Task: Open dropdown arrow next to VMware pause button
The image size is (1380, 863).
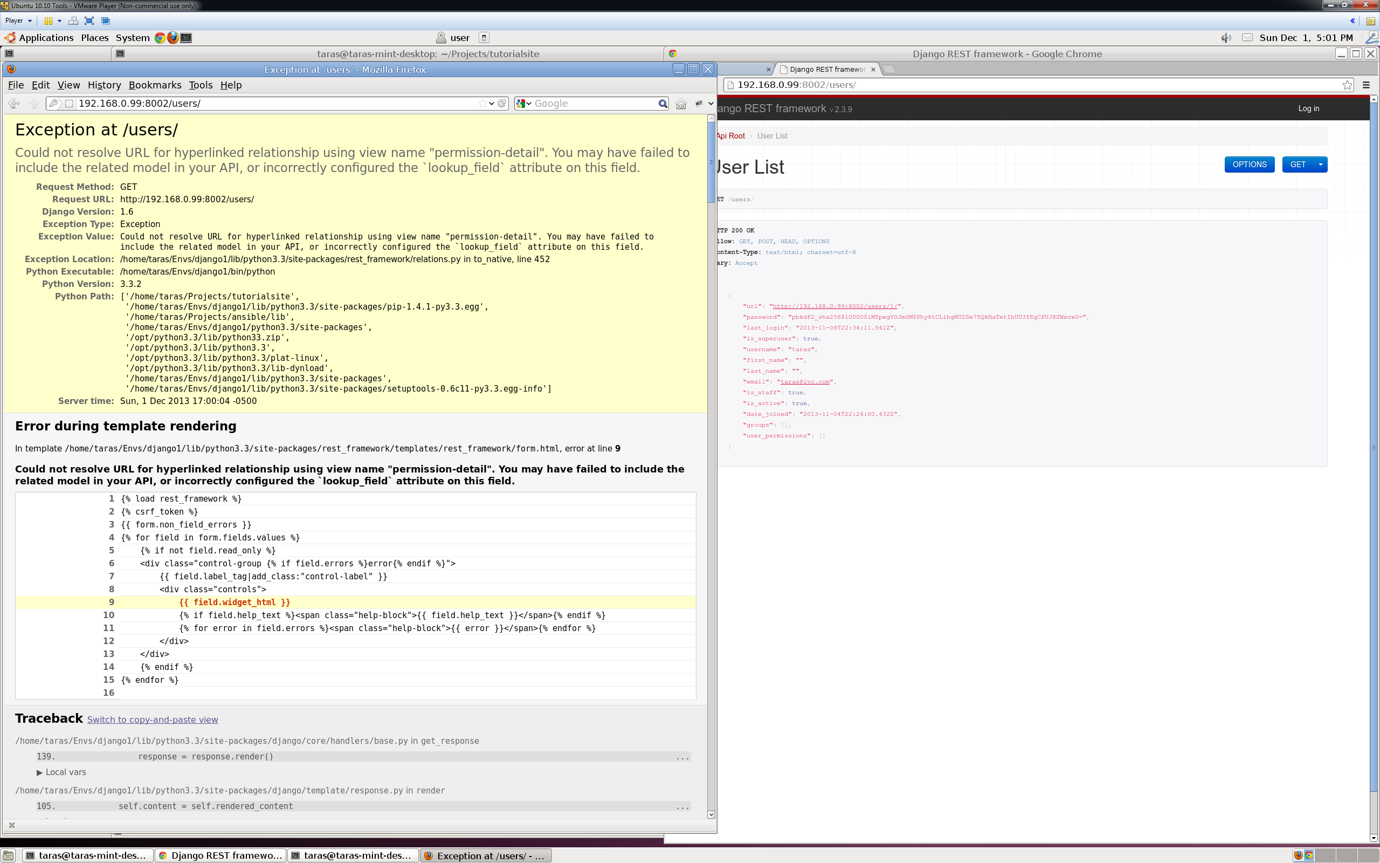Action: click(59, 20)
